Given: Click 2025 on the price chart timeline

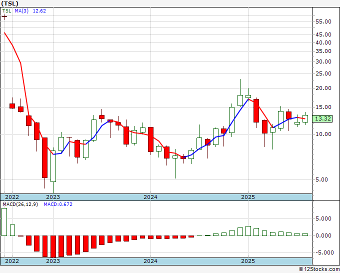Looking at the screenshot, I should point(248,197).
